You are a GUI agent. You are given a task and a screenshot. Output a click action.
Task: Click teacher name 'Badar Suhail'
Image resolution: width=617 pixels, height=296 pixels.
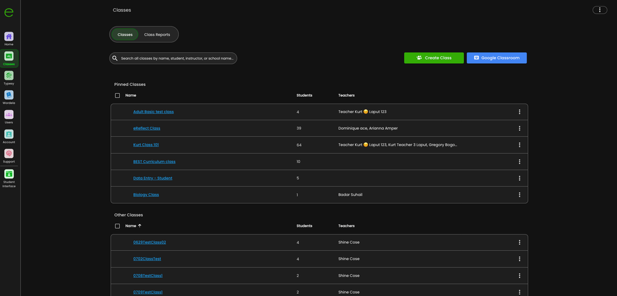[x=350, y=194]
